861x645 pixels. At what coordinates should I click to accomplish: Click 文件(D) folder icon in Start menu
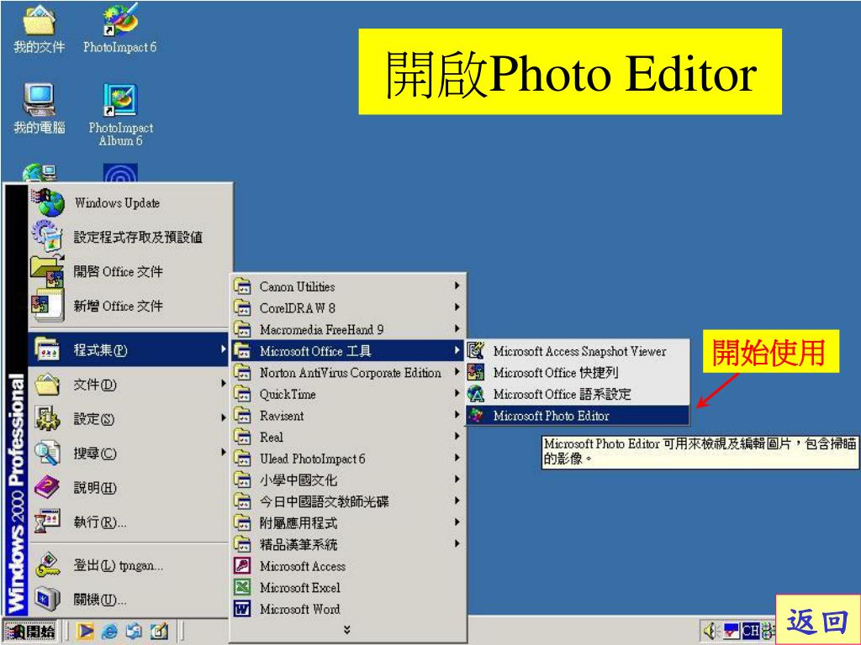click(x=47, y=384)
